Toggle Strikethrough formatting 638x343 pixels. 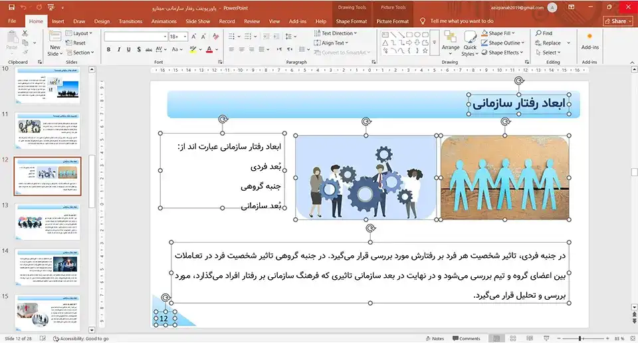(x=149, y=49)
